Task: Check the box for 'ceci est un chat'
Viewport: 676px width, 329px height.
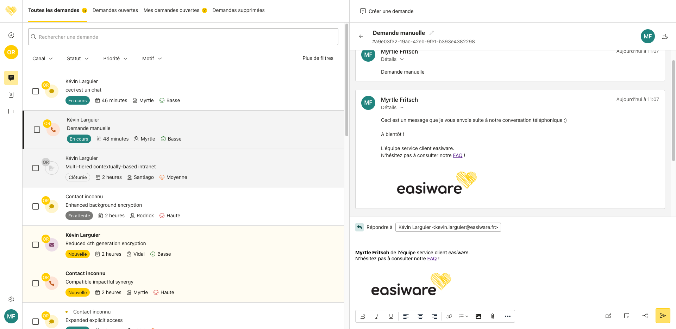Action: click(36, 91)
